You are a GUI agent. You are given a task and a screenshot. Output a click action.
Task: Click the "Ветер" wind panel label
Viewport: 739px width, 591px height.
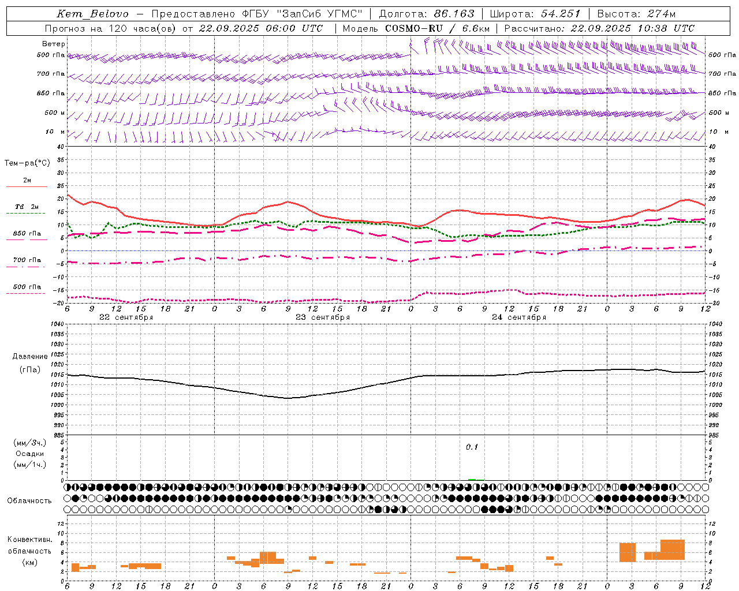pos(54,44)
